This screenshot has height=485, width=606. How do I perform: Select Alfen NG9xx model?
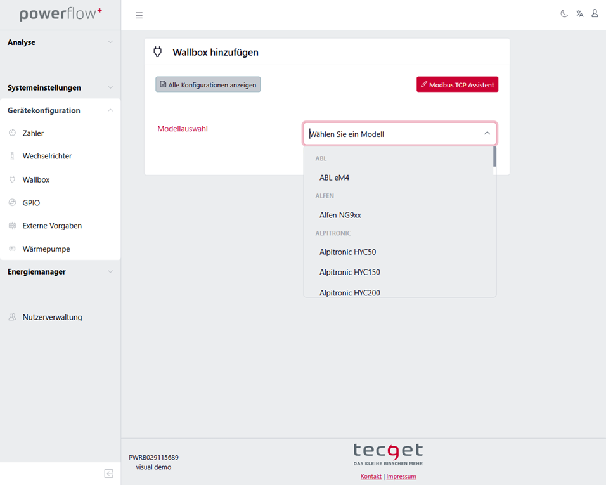[399, 215]
